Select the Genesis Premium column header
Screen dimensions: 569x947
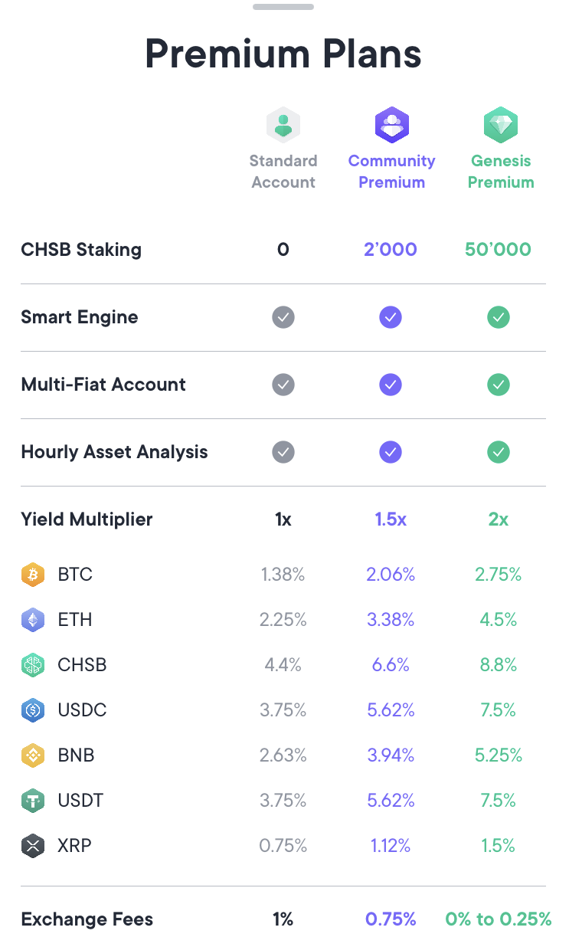pos(501,172)
